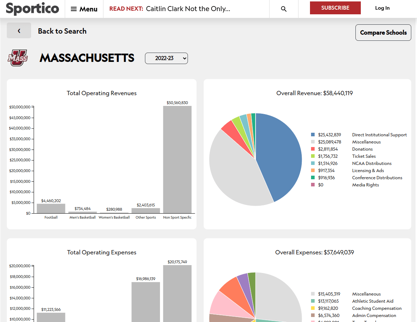This screenshot has width=417, height=322.
Task: Open the Log In link
Action: click(x=382, y=8)
